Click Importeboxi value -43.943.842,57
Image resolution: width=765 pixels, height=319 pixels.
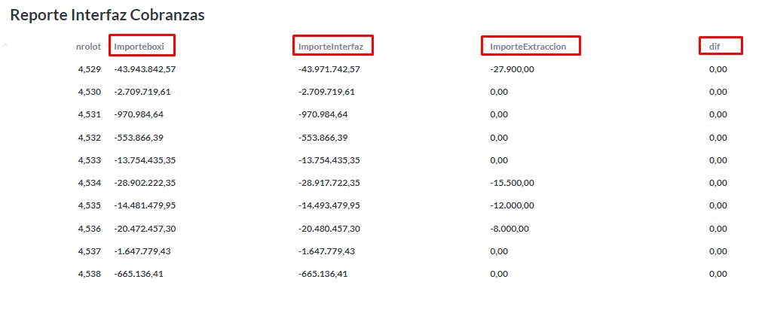click(x=145, y=69)
